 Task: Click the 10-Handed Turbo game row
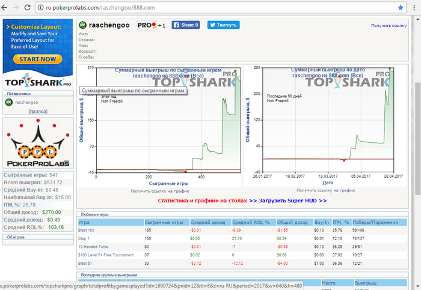coord(242,247)
